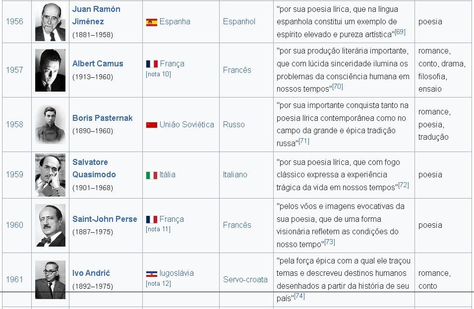Open the Servo-croata language link
This screenshot has width=474, height=309.
click(x=245, y=279)
